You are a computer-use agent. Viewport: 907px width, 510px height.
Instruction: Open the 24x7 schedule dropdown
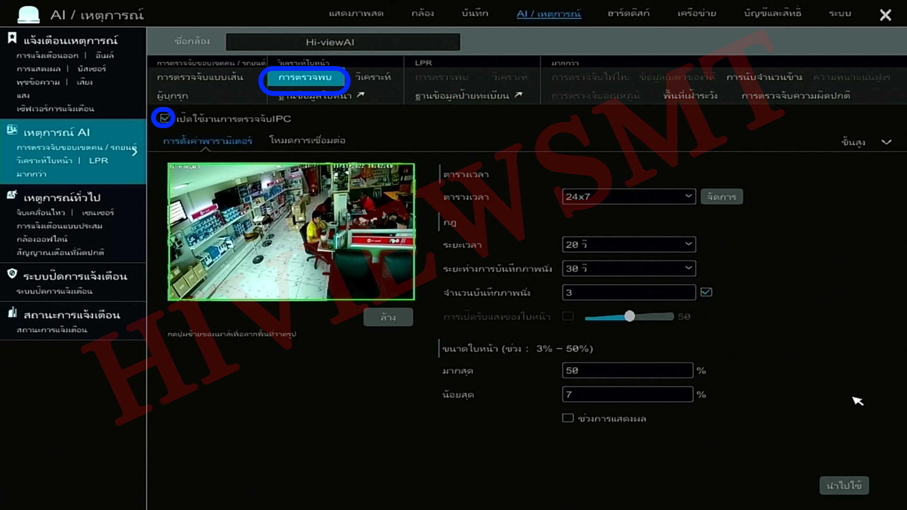[x=628, y=196]
